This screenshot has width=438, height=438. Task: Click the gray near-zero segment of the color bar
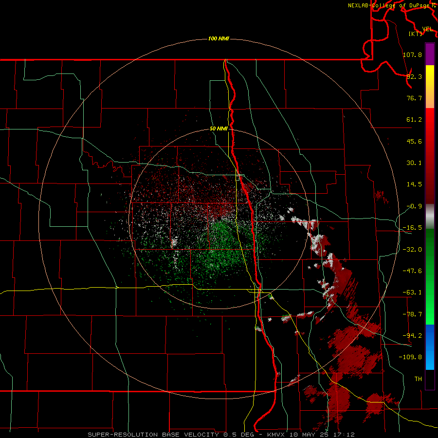pos(430,217)
